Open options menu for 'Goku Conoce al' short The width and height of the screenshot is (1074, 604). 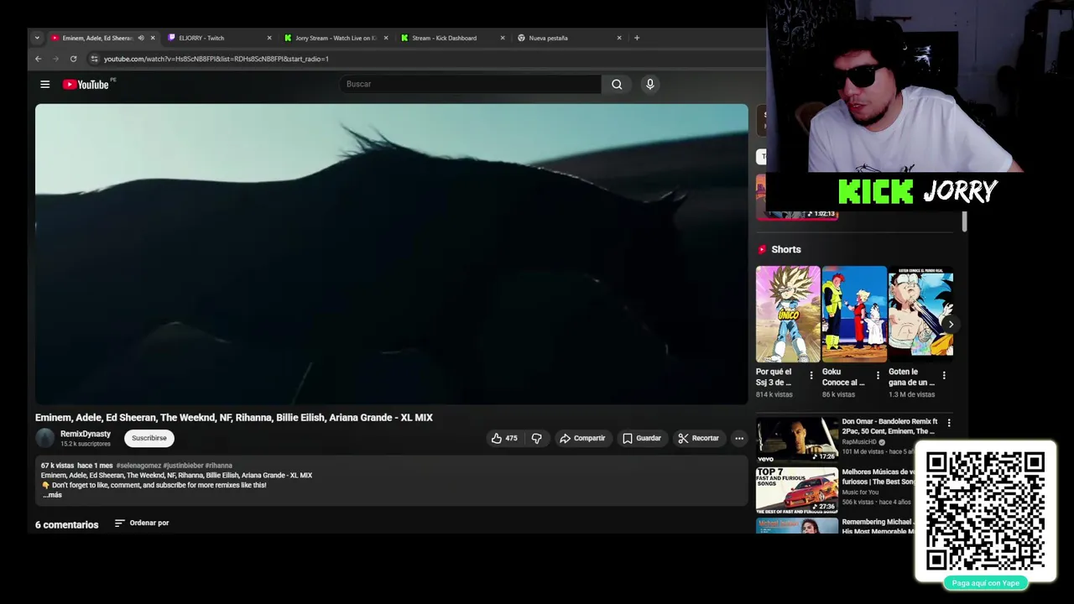(878, 375)
